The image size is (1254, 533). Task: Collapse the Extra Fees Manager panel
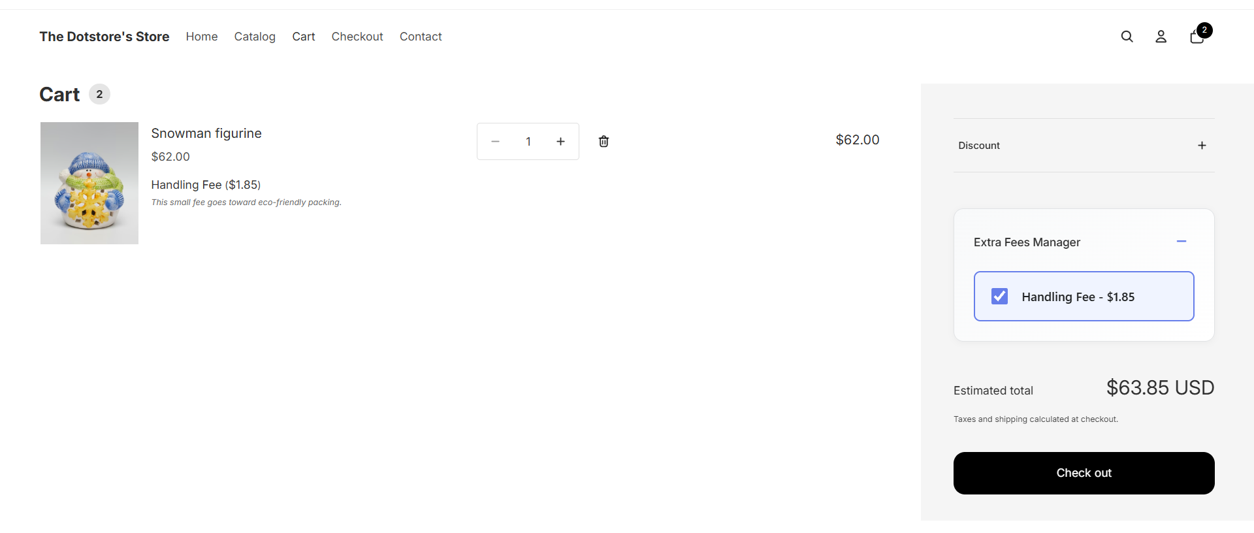pos(1181,241)
